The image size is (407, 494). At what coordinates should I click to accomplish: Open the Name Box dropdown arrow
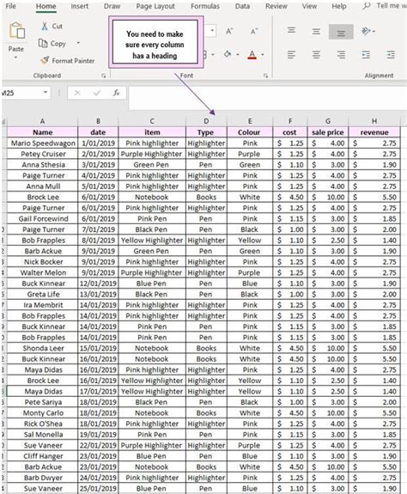point(46,92)
